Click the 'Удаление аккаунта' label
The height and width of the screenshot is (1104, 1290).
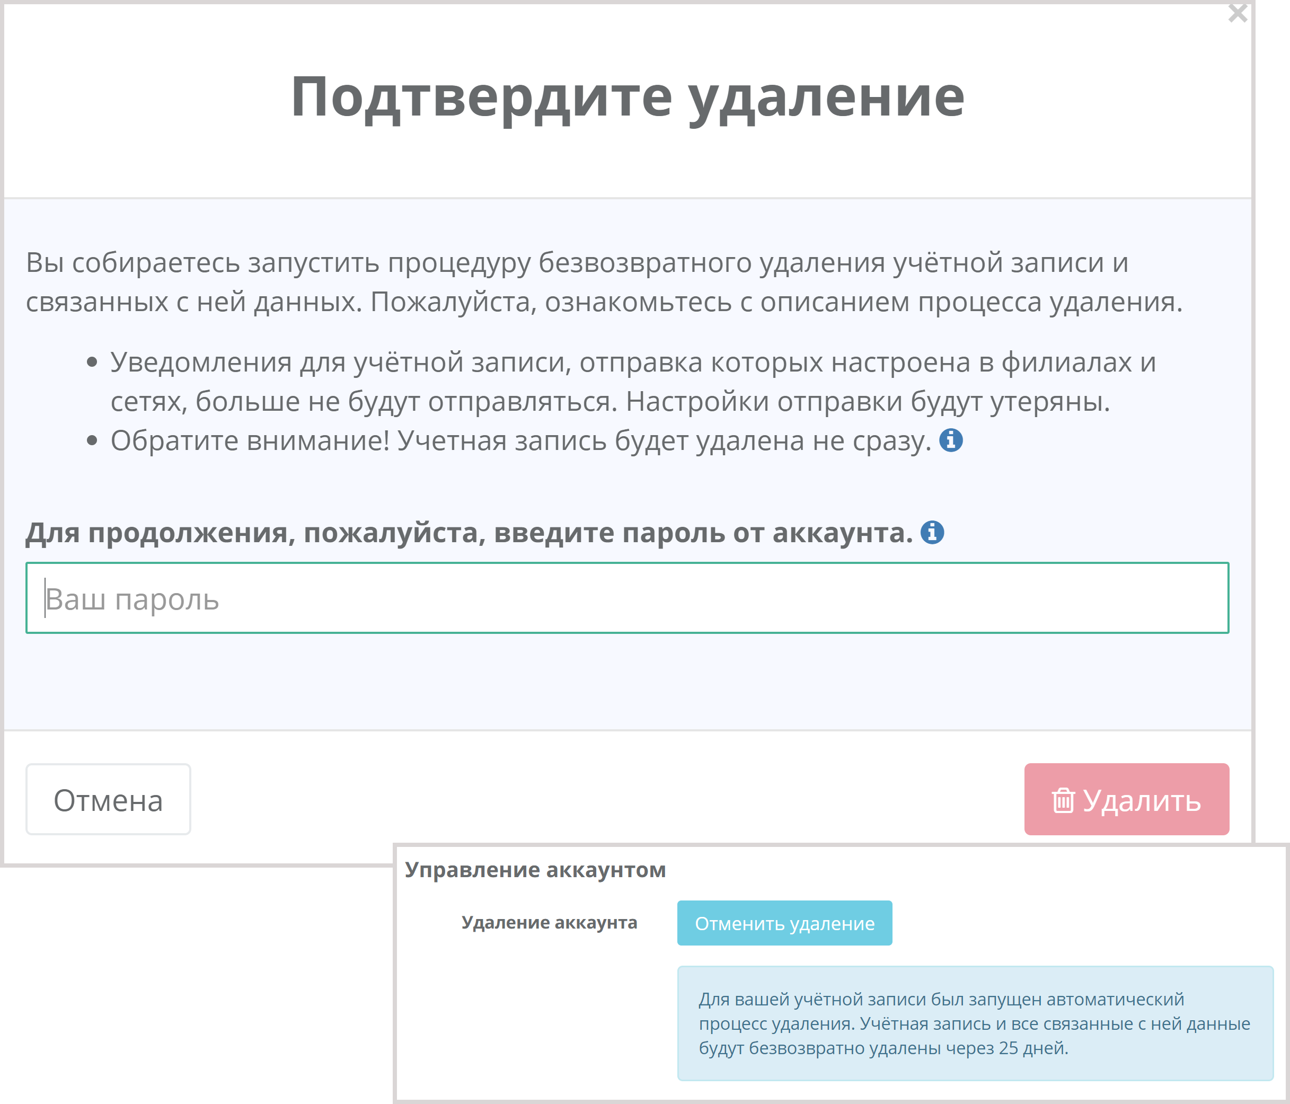[549, 922]
